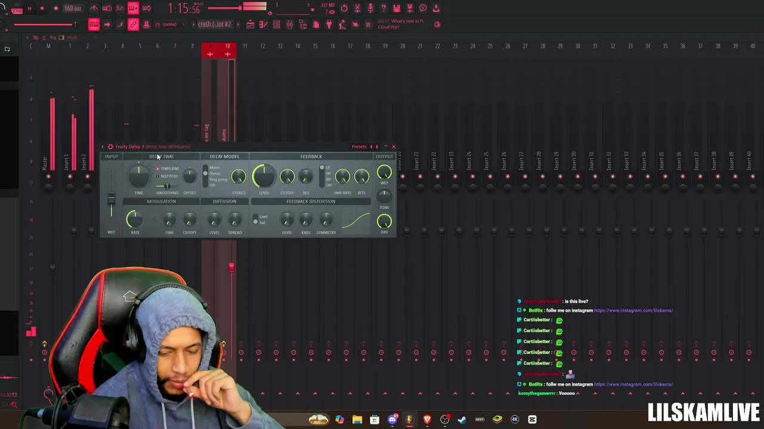
Task: Open Discord from the taskbar
Action: pos(392,419)
